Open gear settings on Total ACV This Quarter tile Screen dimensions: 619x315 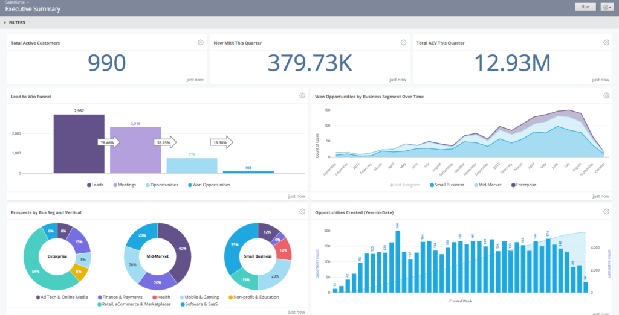(606, 43)
